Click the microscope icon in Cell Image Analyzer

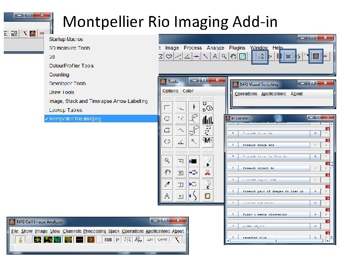click(x=21, y=239)
